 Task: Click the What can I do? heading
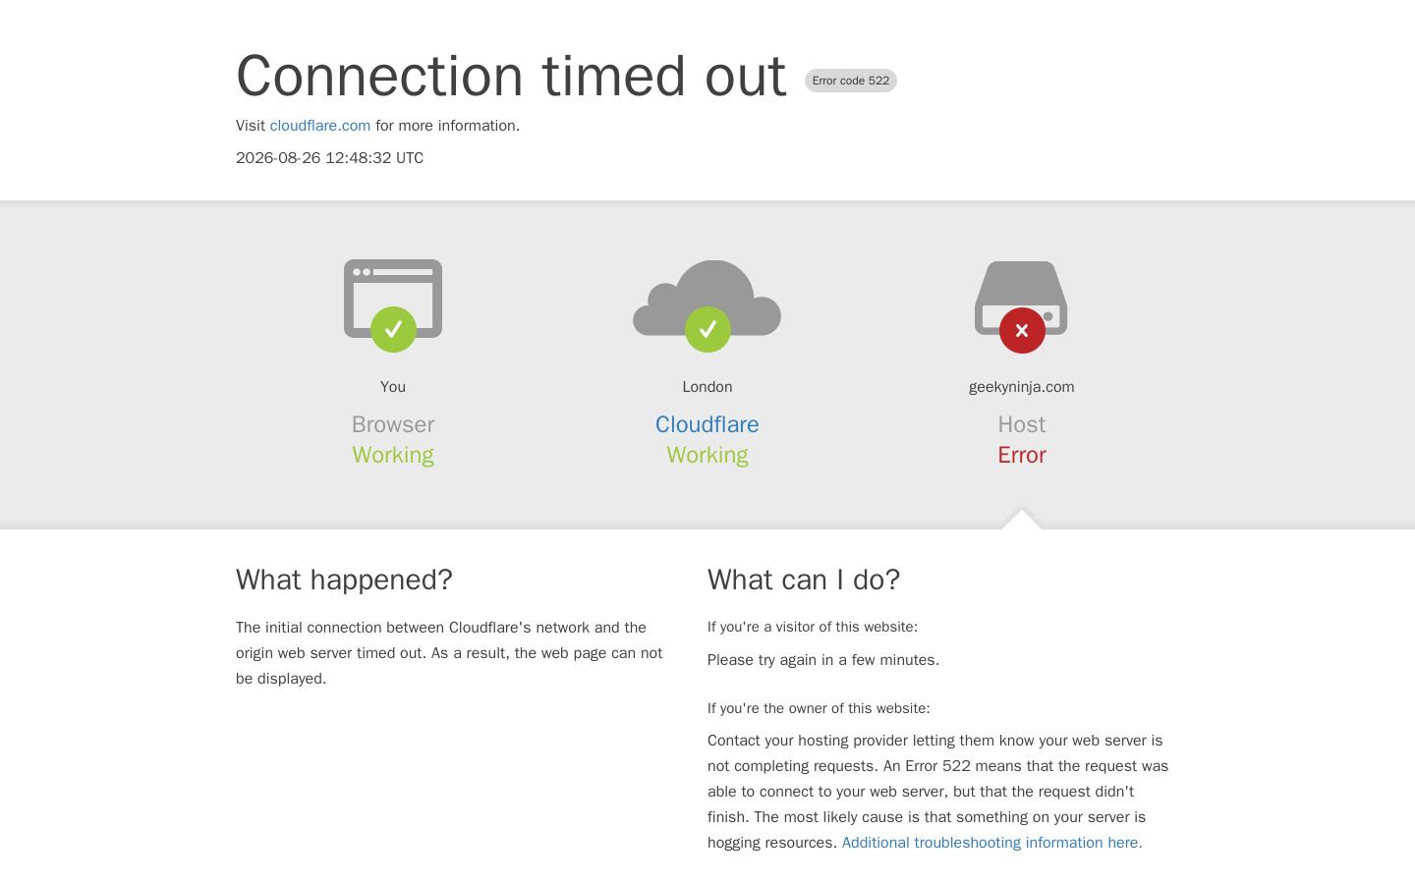tap(804, 580)
